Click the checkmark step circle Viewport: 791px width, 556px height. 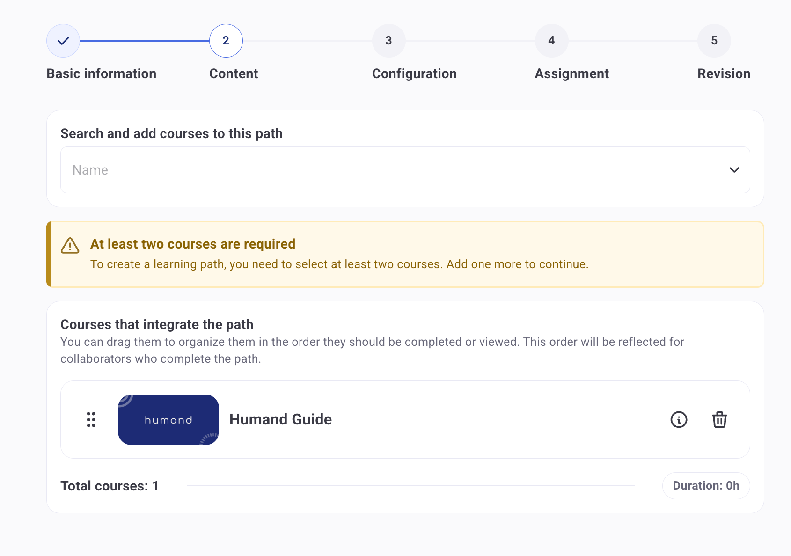tap(63, 41)
